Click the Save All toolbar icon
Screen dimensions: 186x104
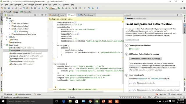tap(5, 8)
